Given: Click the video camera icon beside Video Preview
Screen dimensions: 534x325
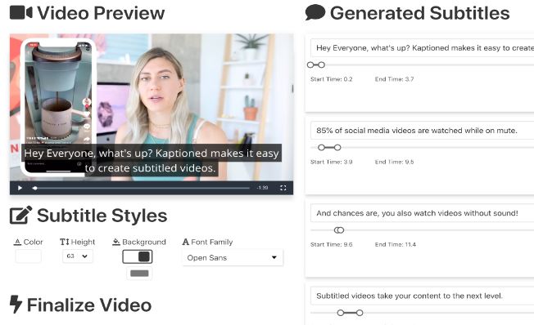Looking at the screenshot, I should click(21, 12).
